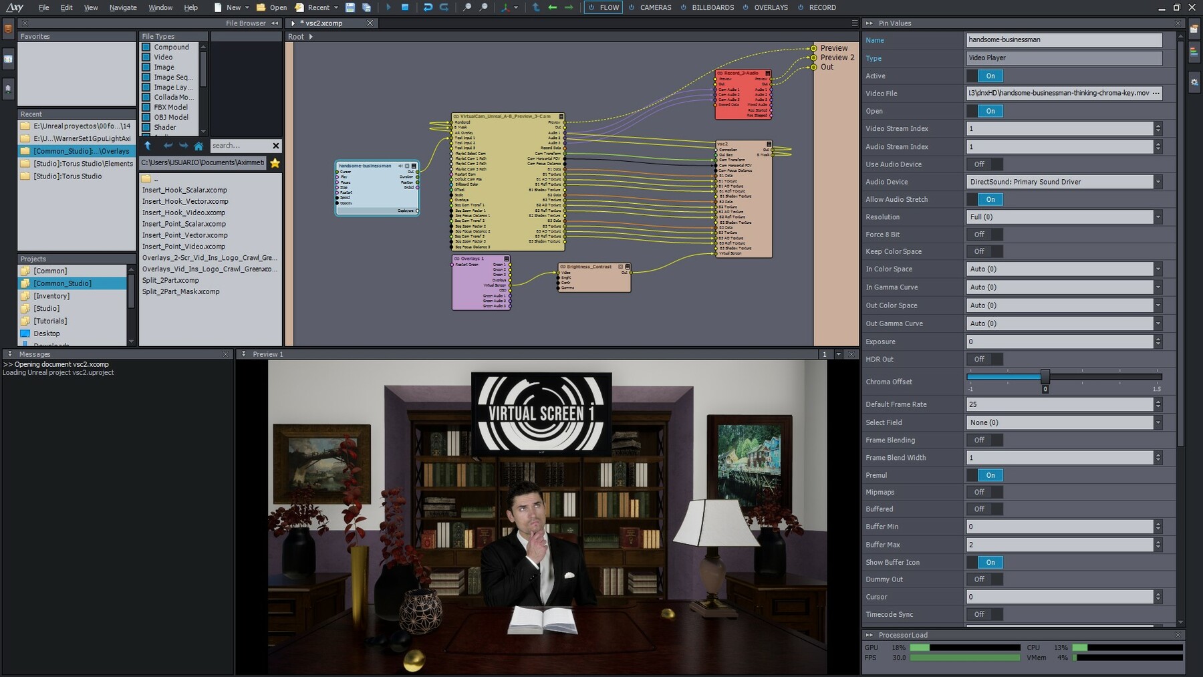The image size is (1203, 677).
Task: Open the Audio Device dropdown
Action: tap(1157, 181)
